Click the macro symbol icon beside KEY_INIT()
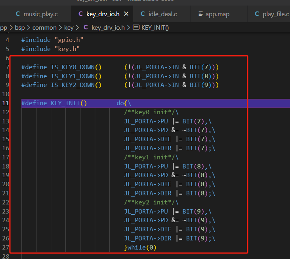This screenshot has width=290, height=259. (x=136, y=28)
